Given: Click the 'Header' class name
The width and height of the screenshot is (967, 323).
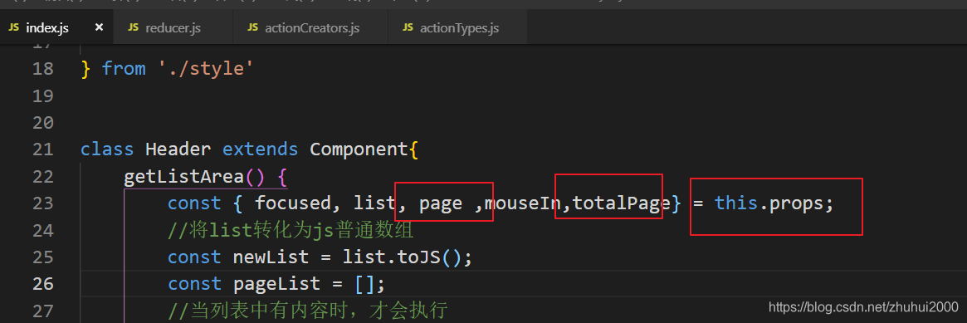Looking at the screenshot, I should click(x=178, y=149).
